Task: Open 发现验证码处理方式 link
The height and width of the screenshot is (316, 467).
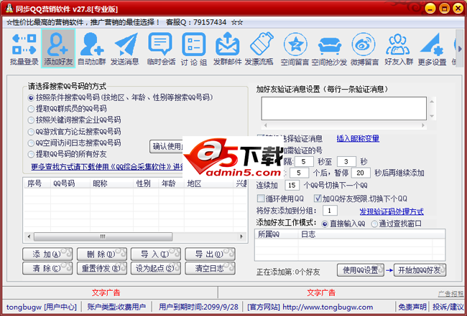Action: tap(392, 211)
